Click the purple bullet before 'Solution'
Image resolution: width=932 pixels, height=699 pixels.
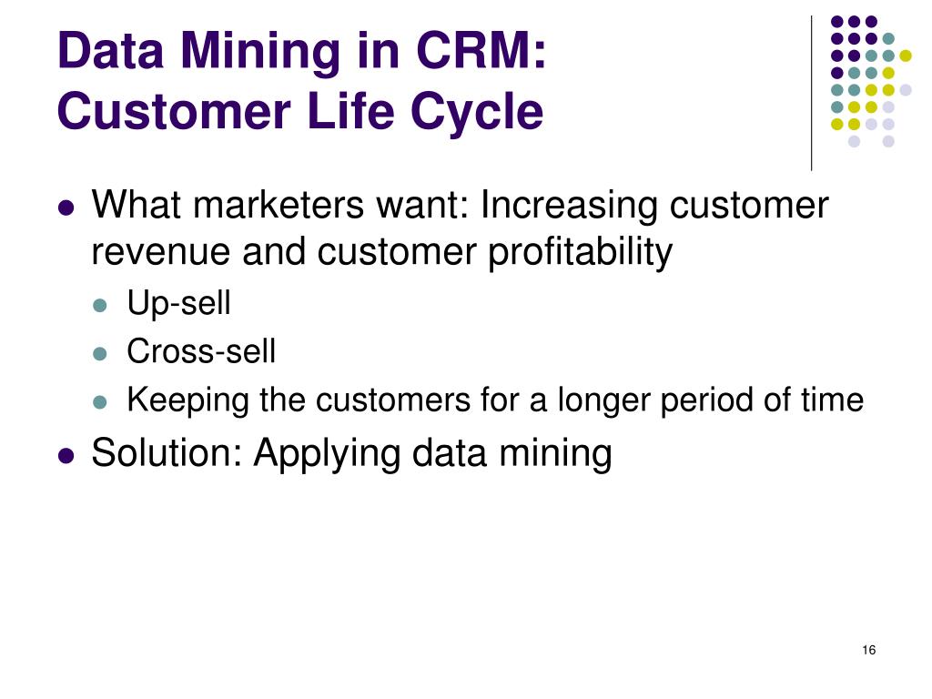coord(66,457)
